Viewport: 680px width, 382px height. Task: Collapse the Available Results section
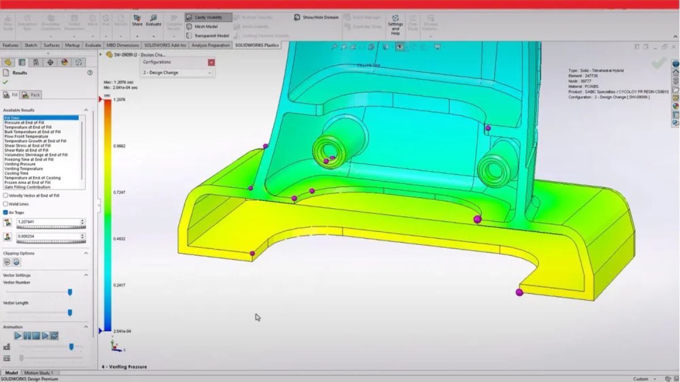coord(86,109)
